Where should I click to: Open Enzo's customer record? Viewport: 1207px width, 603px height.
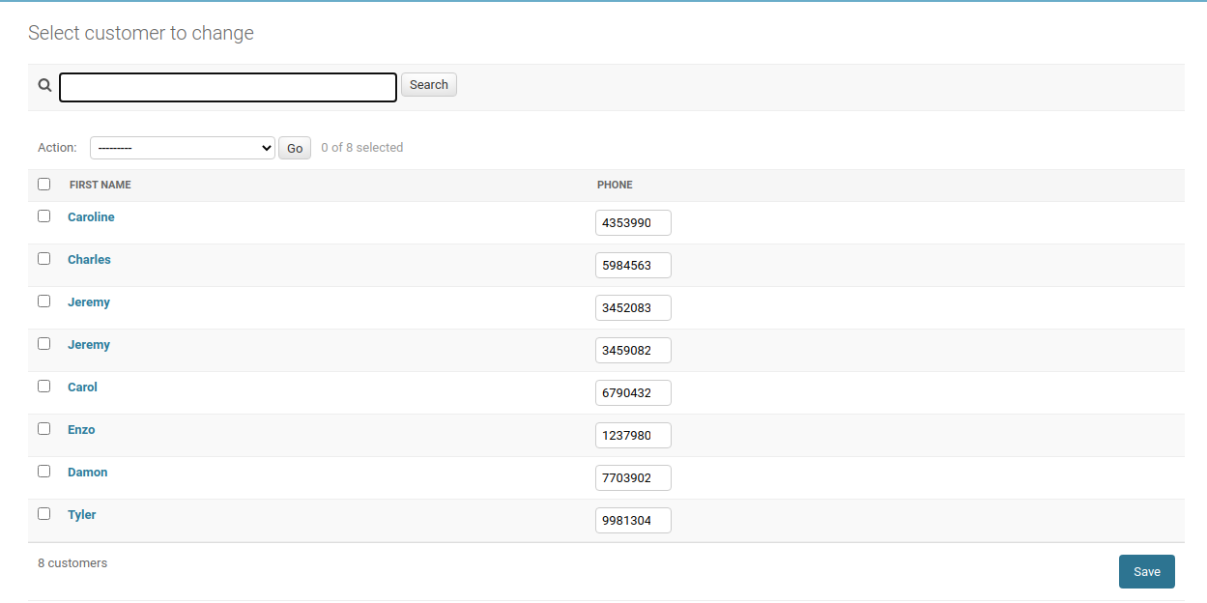tap(81, 430)
